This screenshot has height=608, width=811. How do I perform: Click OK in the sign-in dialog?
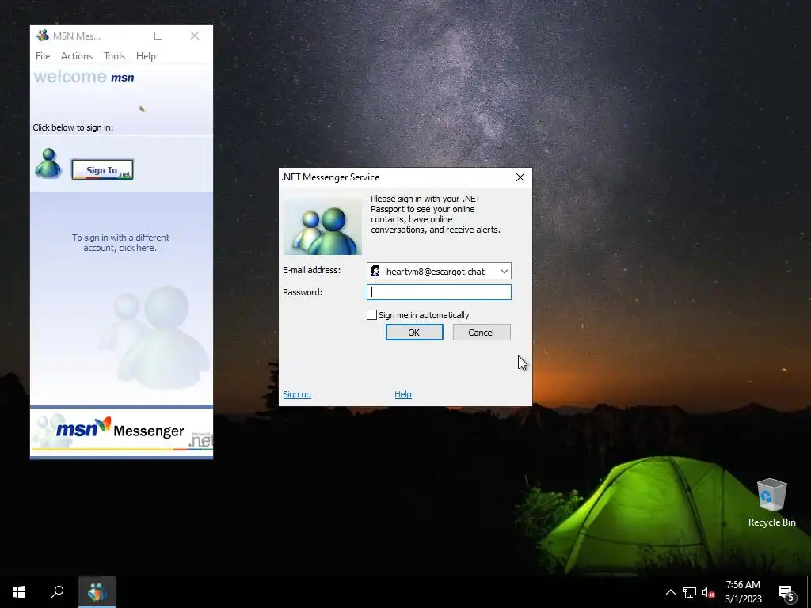click(414, 332)
